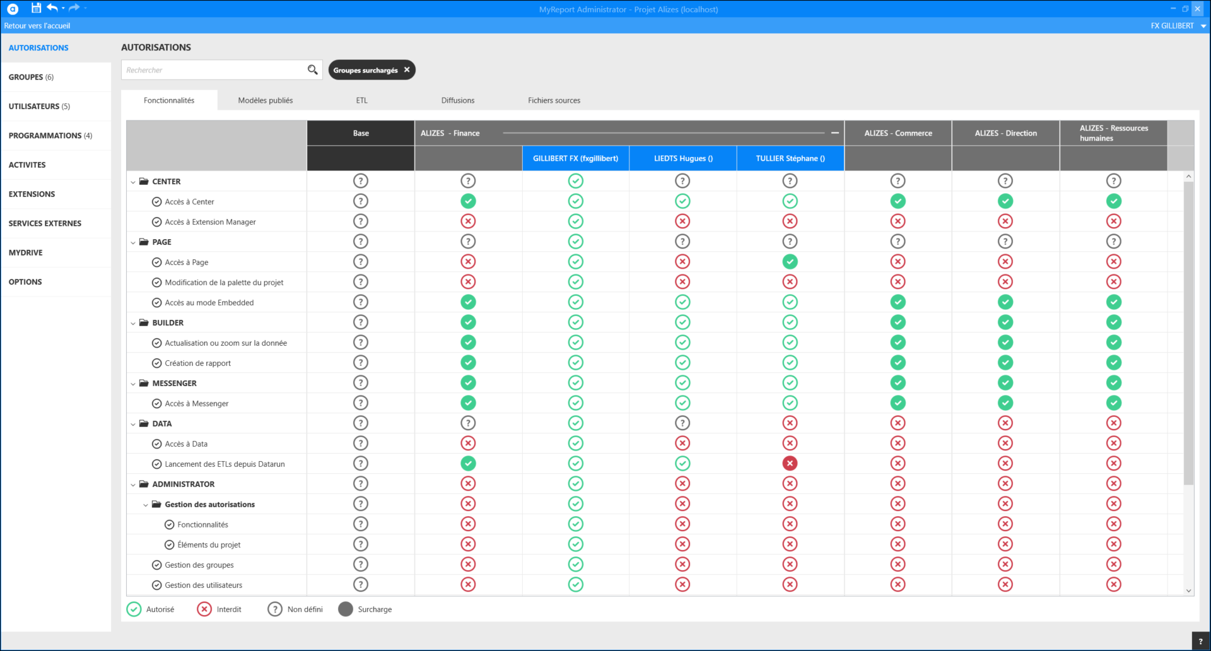Viewport: 1211px width, 651px height.
Task: Switch to the Modèles publiés tab
Action: coord(265,100)
